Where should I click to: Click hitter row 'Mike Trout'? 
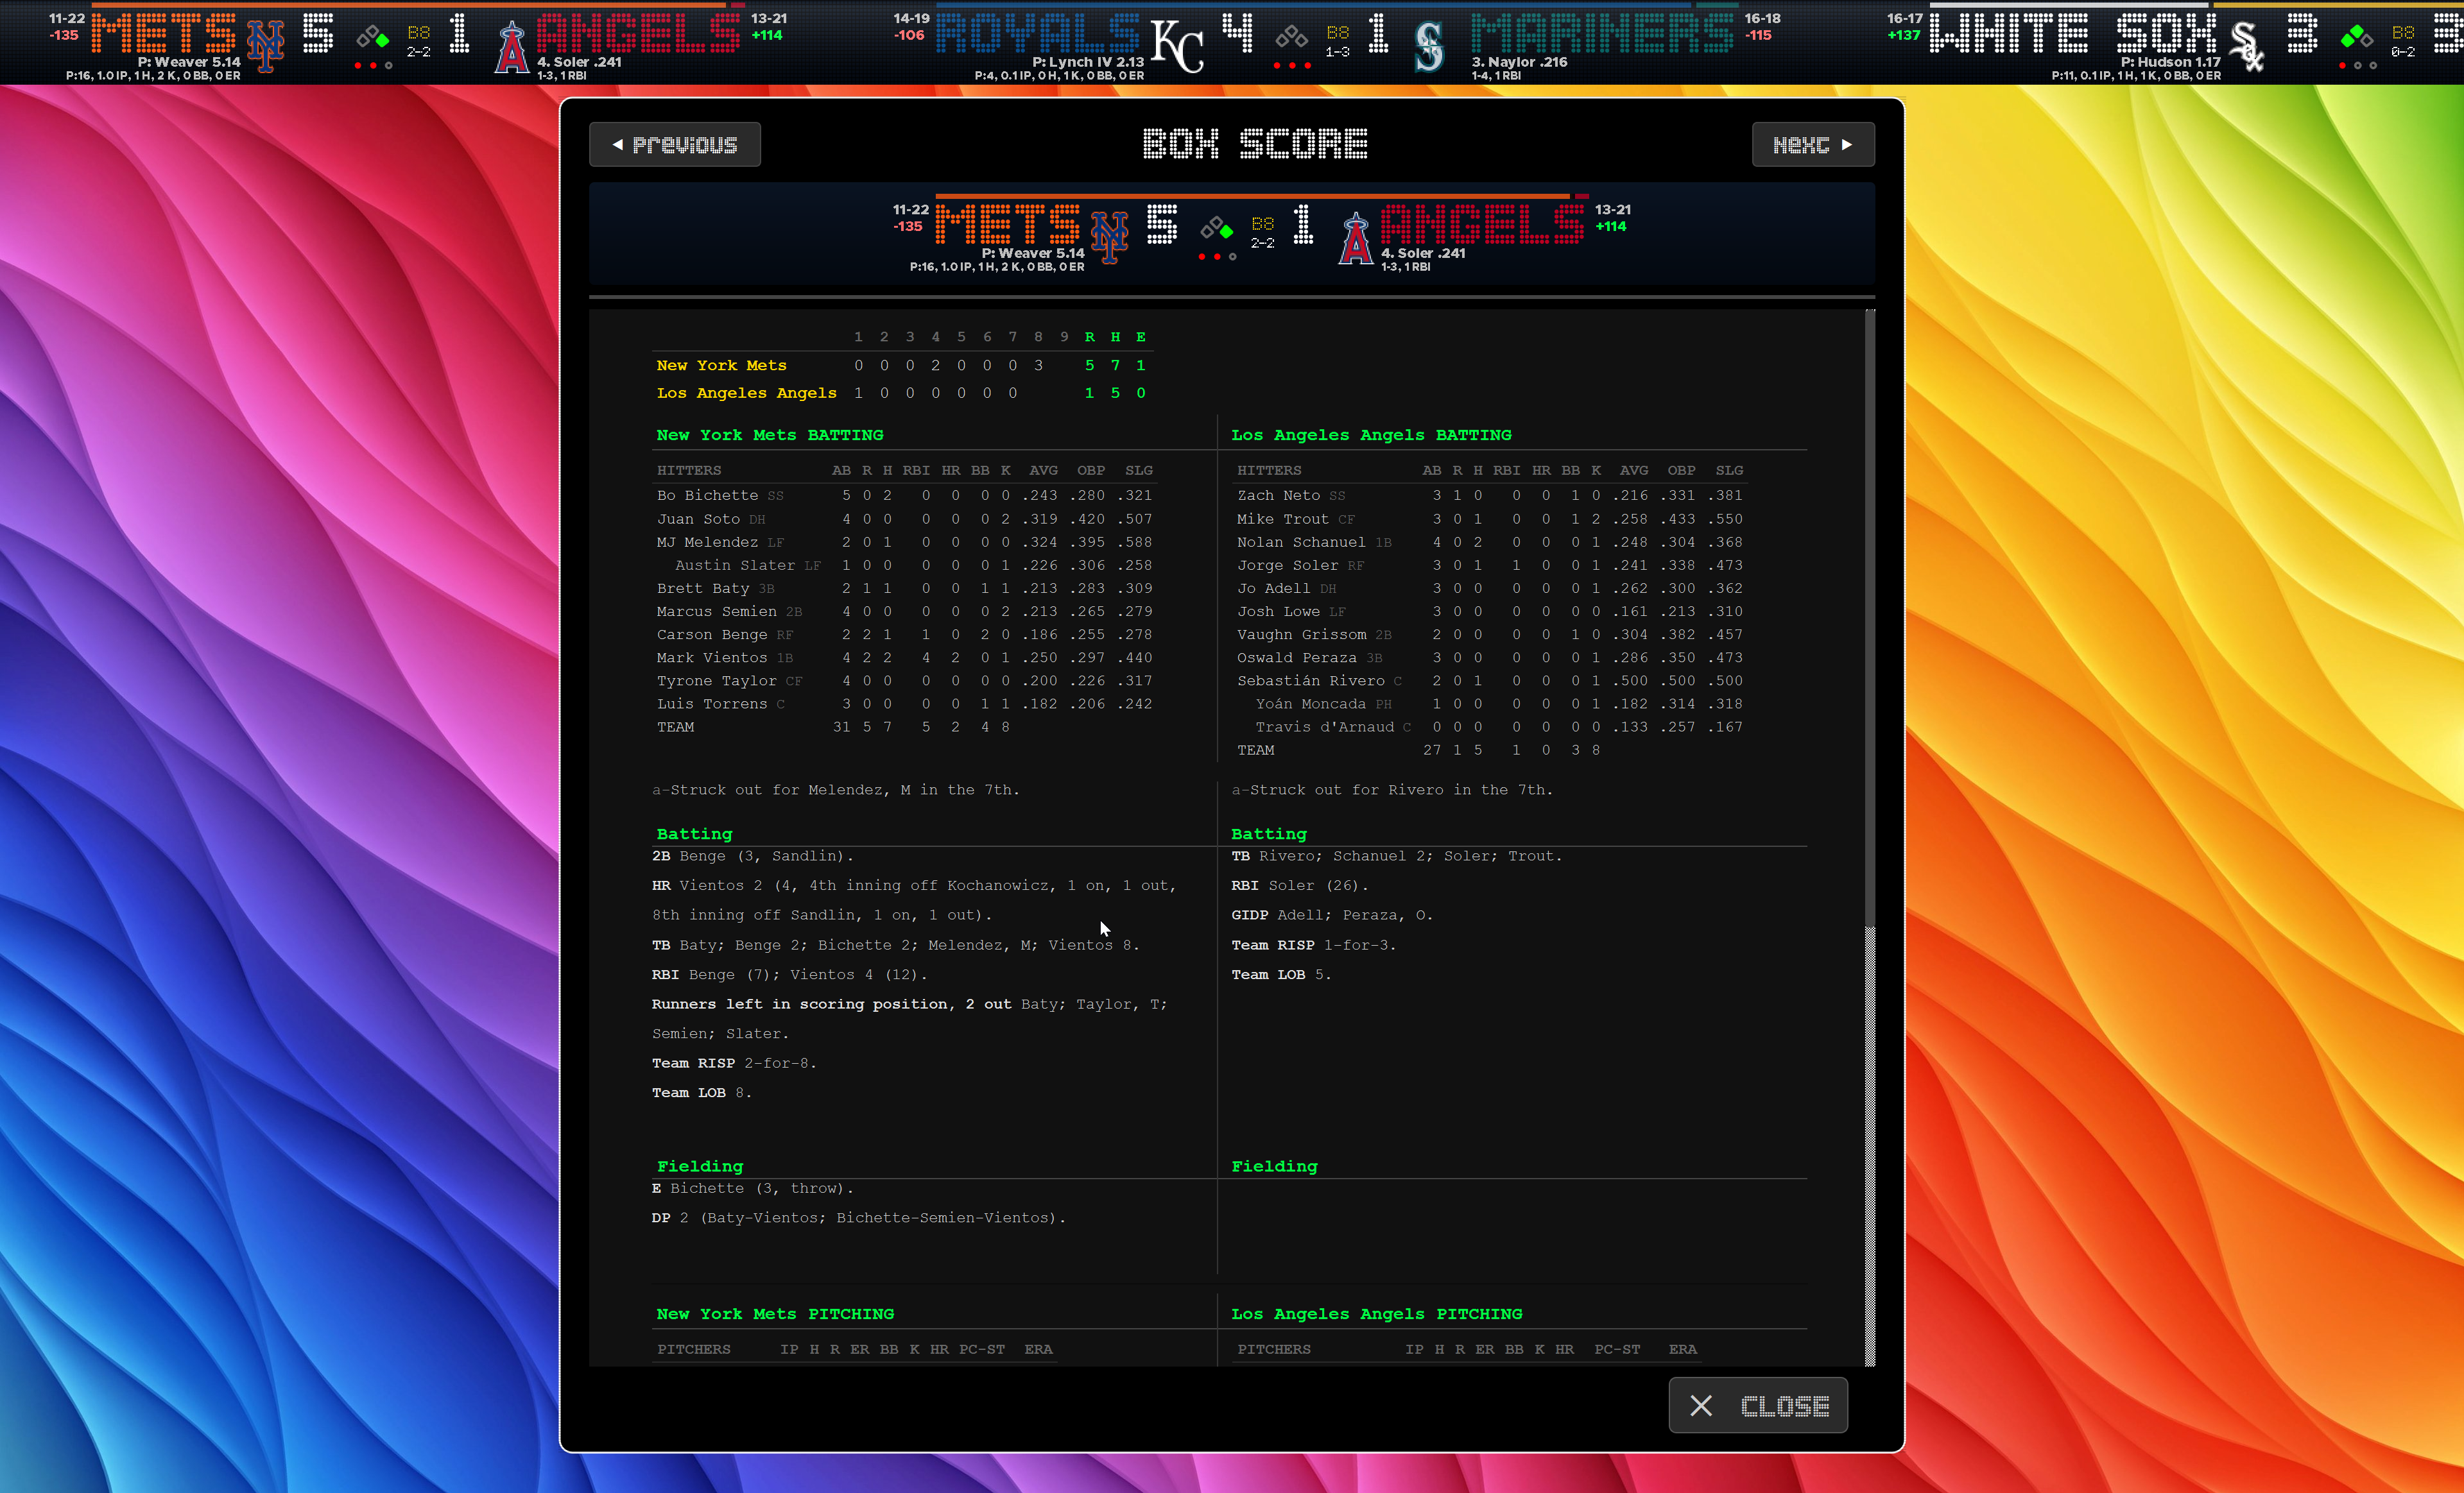click(x=1490, y=518)
